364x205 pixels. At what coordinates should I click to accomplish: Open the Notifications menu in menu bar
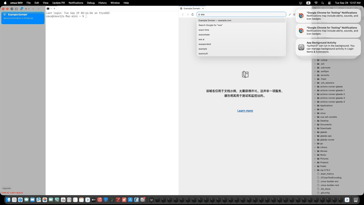pyautogui.click(x=76, y=3)
